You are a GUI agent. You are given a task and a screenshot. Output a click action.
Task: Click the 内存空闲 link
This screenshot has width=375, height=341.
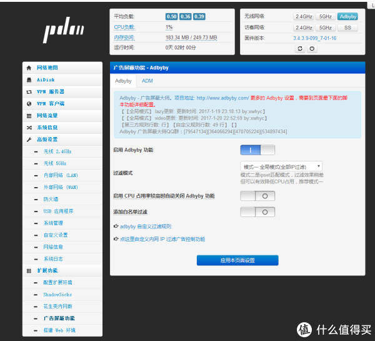pos(124,38)
